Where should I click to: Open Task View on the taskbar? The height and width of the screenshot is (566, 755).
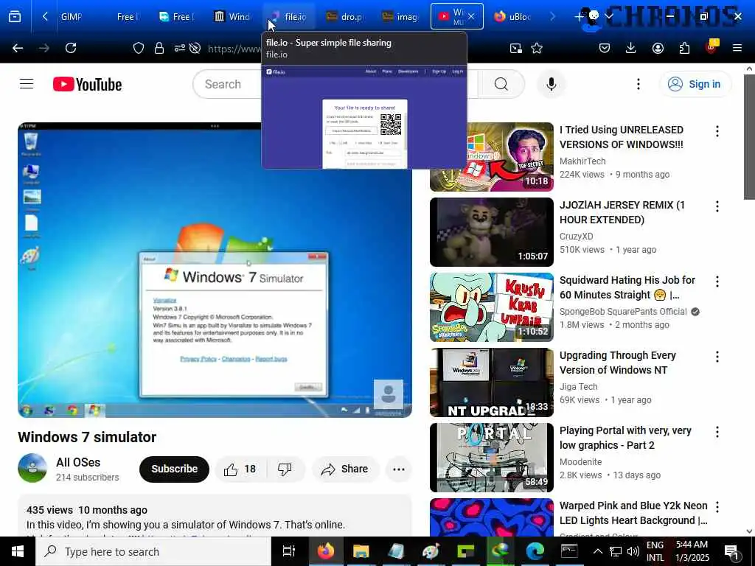pyautogui.click(x=288, y=551)
